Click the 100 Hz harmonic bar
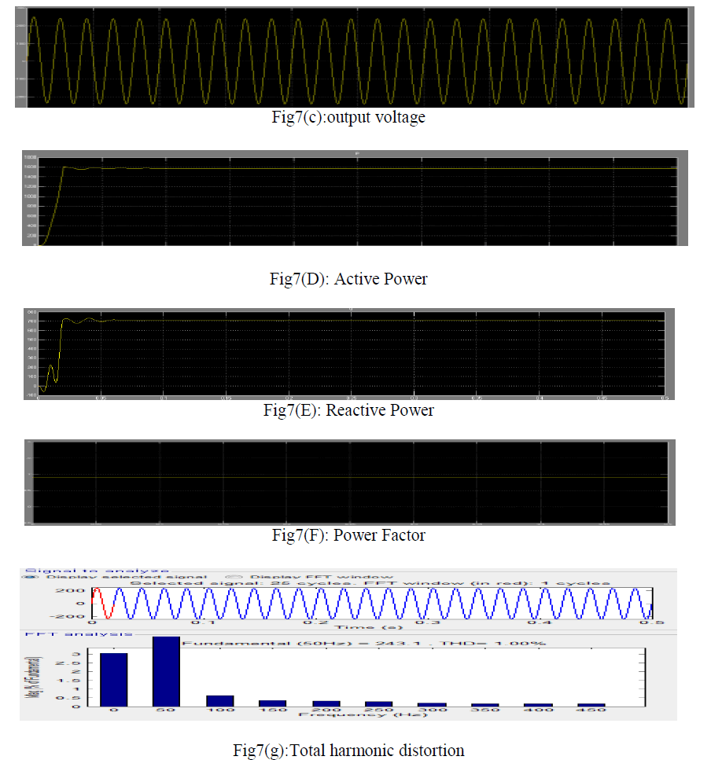Viewport: 711px width, 760px height. coord(219,701)
